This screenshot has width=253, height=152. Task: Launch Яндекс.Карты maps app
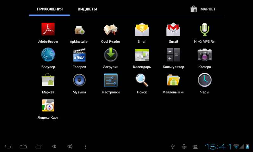[x=48, y=105]
